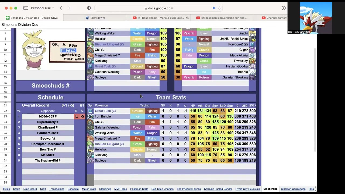Open the Draft sheet tab
345x194 pixels.
pyautogui.click(x=43, y=189)
